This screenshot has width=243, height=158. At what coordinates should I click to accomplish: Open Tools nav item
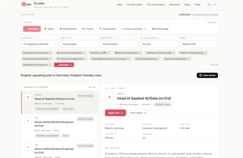point(197,5)
